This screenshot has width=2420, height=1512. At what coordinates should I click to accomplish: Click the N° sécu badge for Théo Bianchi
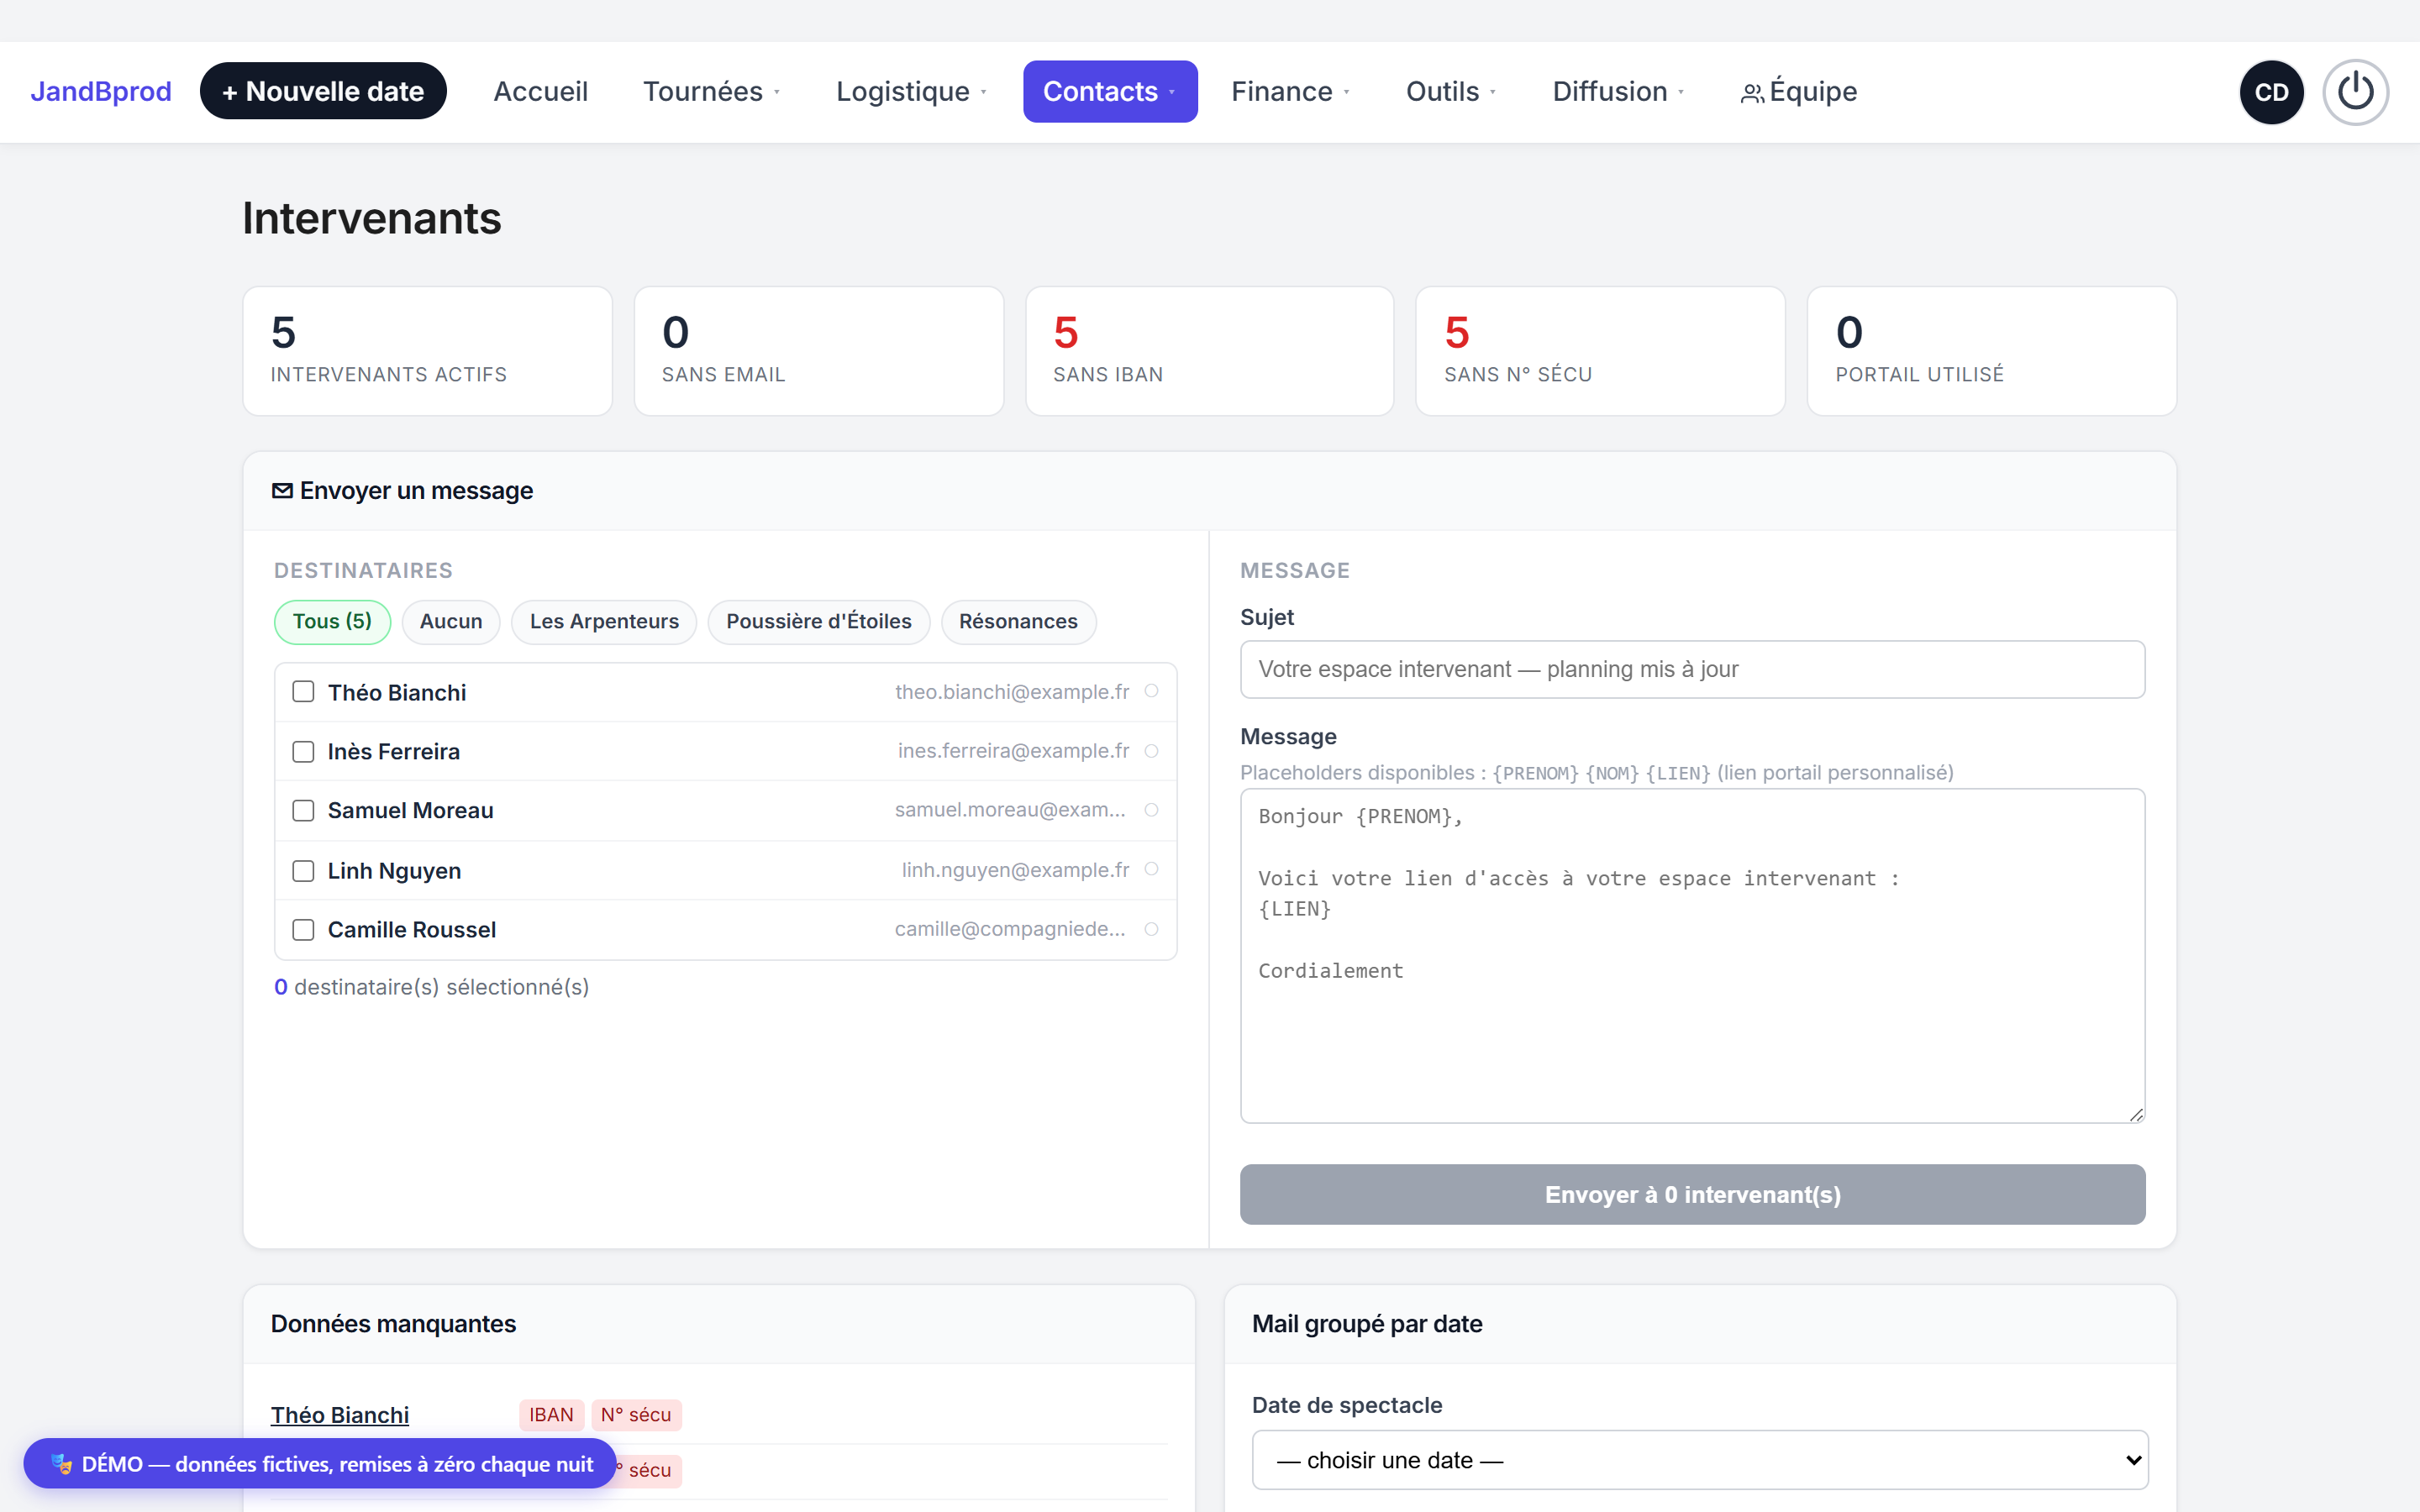click(636, 1414)
